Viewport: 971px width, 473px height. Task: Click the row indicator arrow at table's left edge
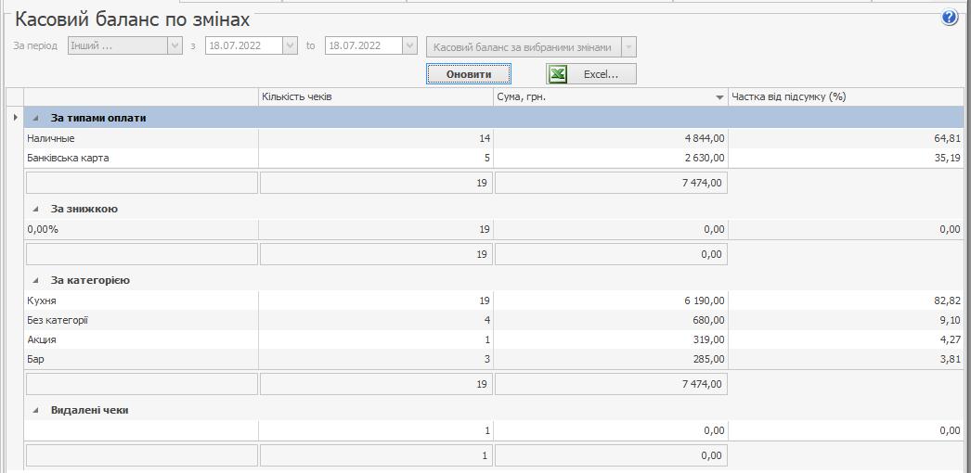pos(15,118)
